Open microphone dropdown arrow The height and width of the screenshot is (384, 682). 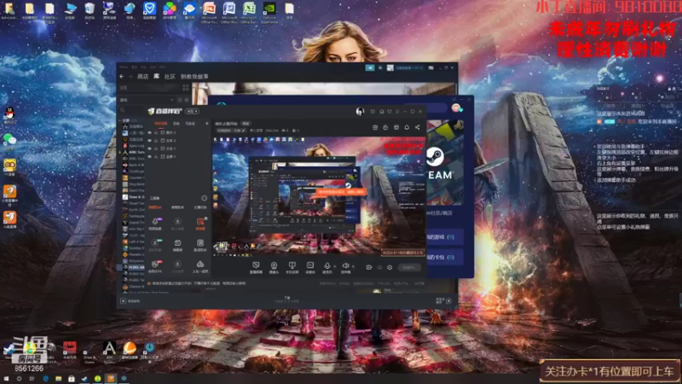[x=334, y=266]
